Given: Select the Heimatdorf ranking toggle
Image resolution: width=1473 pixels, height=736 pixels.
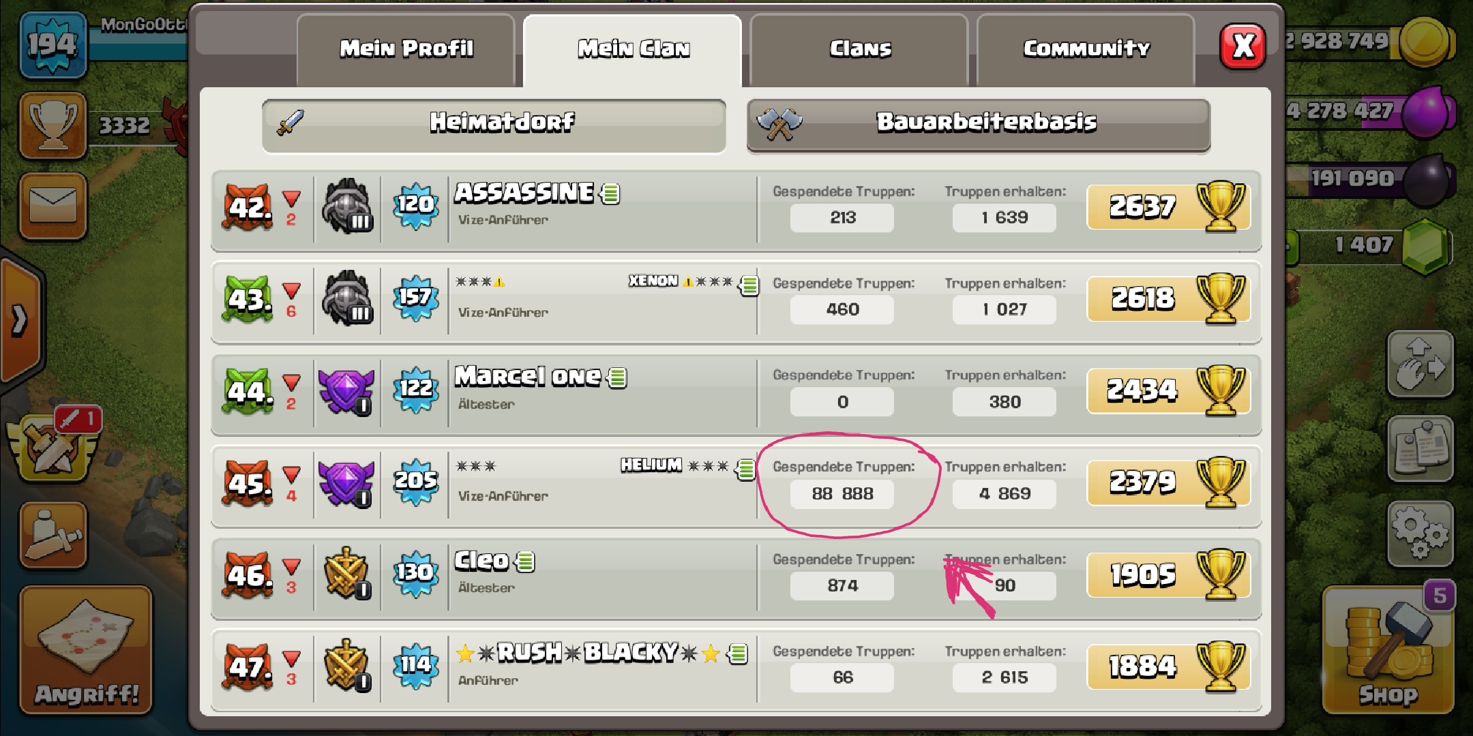Looking at the screenshot, I should 494,126.
